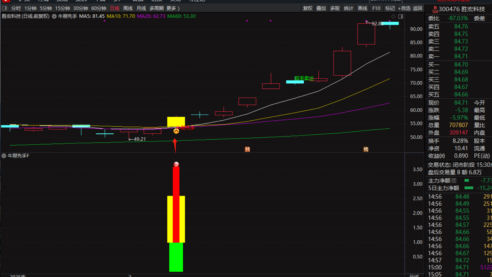Expand the 牛掰先手 main indicator dropdown

pos(54,16)
